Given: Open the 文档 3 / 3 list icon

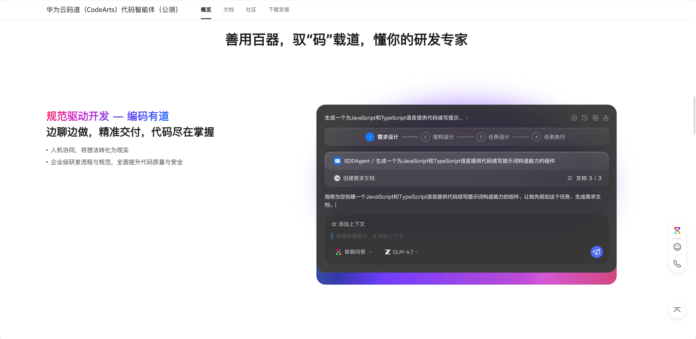Looking at the screenshot, I should click(570, 178).
